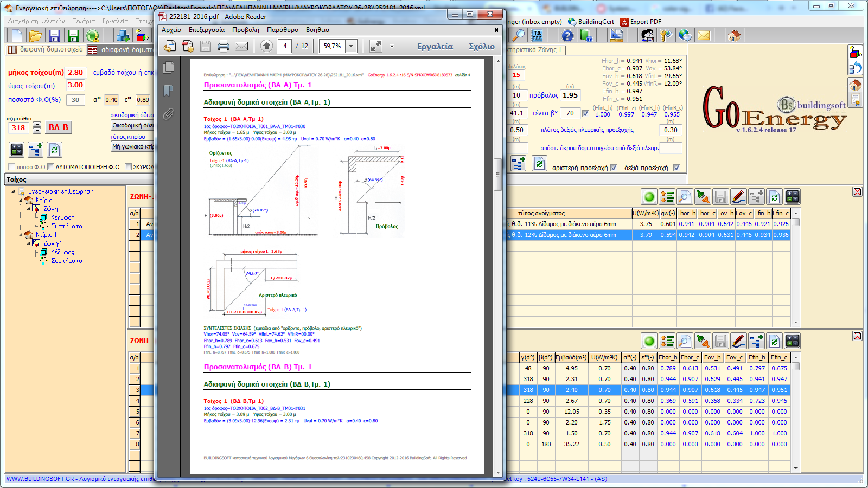Collapse the Ενεργειακή επιθεώρηση root node

pos(14,191)
